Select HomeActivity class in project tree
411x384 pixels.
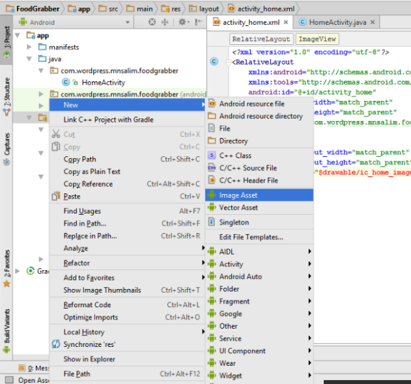tap(104, 83)
